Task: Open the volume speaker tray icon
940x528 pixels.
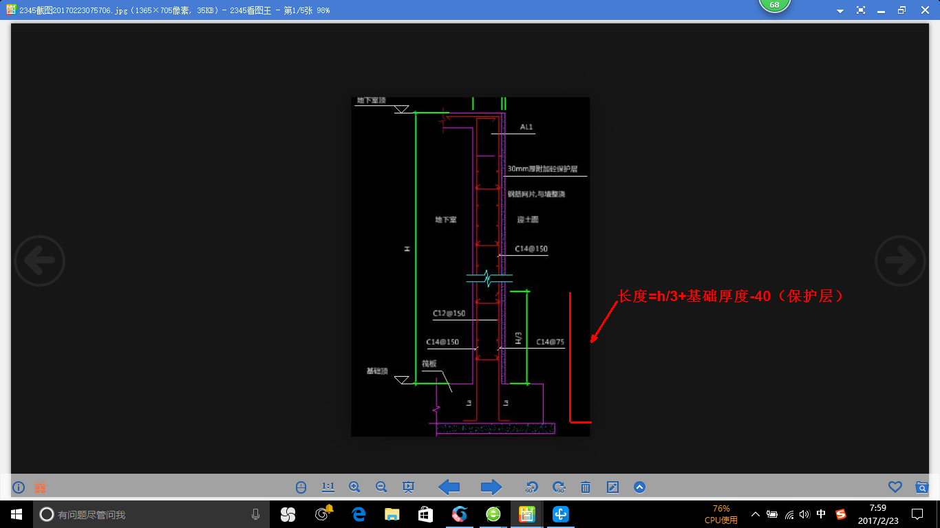Action: [x=805, y=514]
